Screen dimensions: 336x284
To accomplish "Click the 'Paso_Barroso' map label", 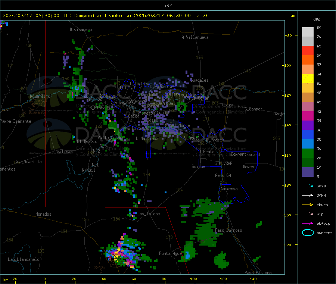I will coord(228,231).
